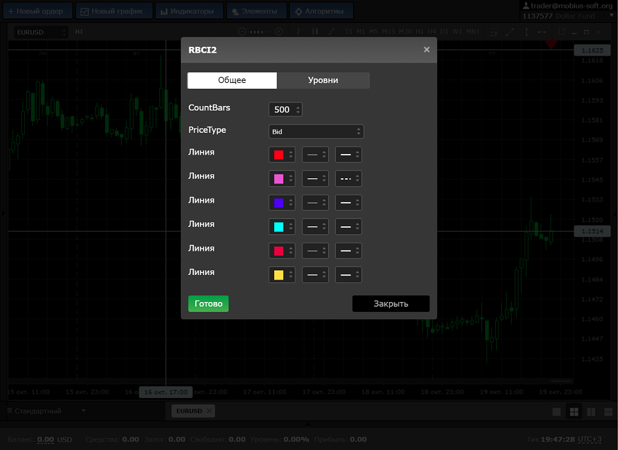618x450 pixels.
Task: Close the RBCI2 dialog with the X
Action: point(427,49)
